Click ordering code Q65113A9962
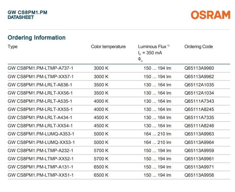The width and height of the screenshot is (235, 192). click(x=199, y=77)
